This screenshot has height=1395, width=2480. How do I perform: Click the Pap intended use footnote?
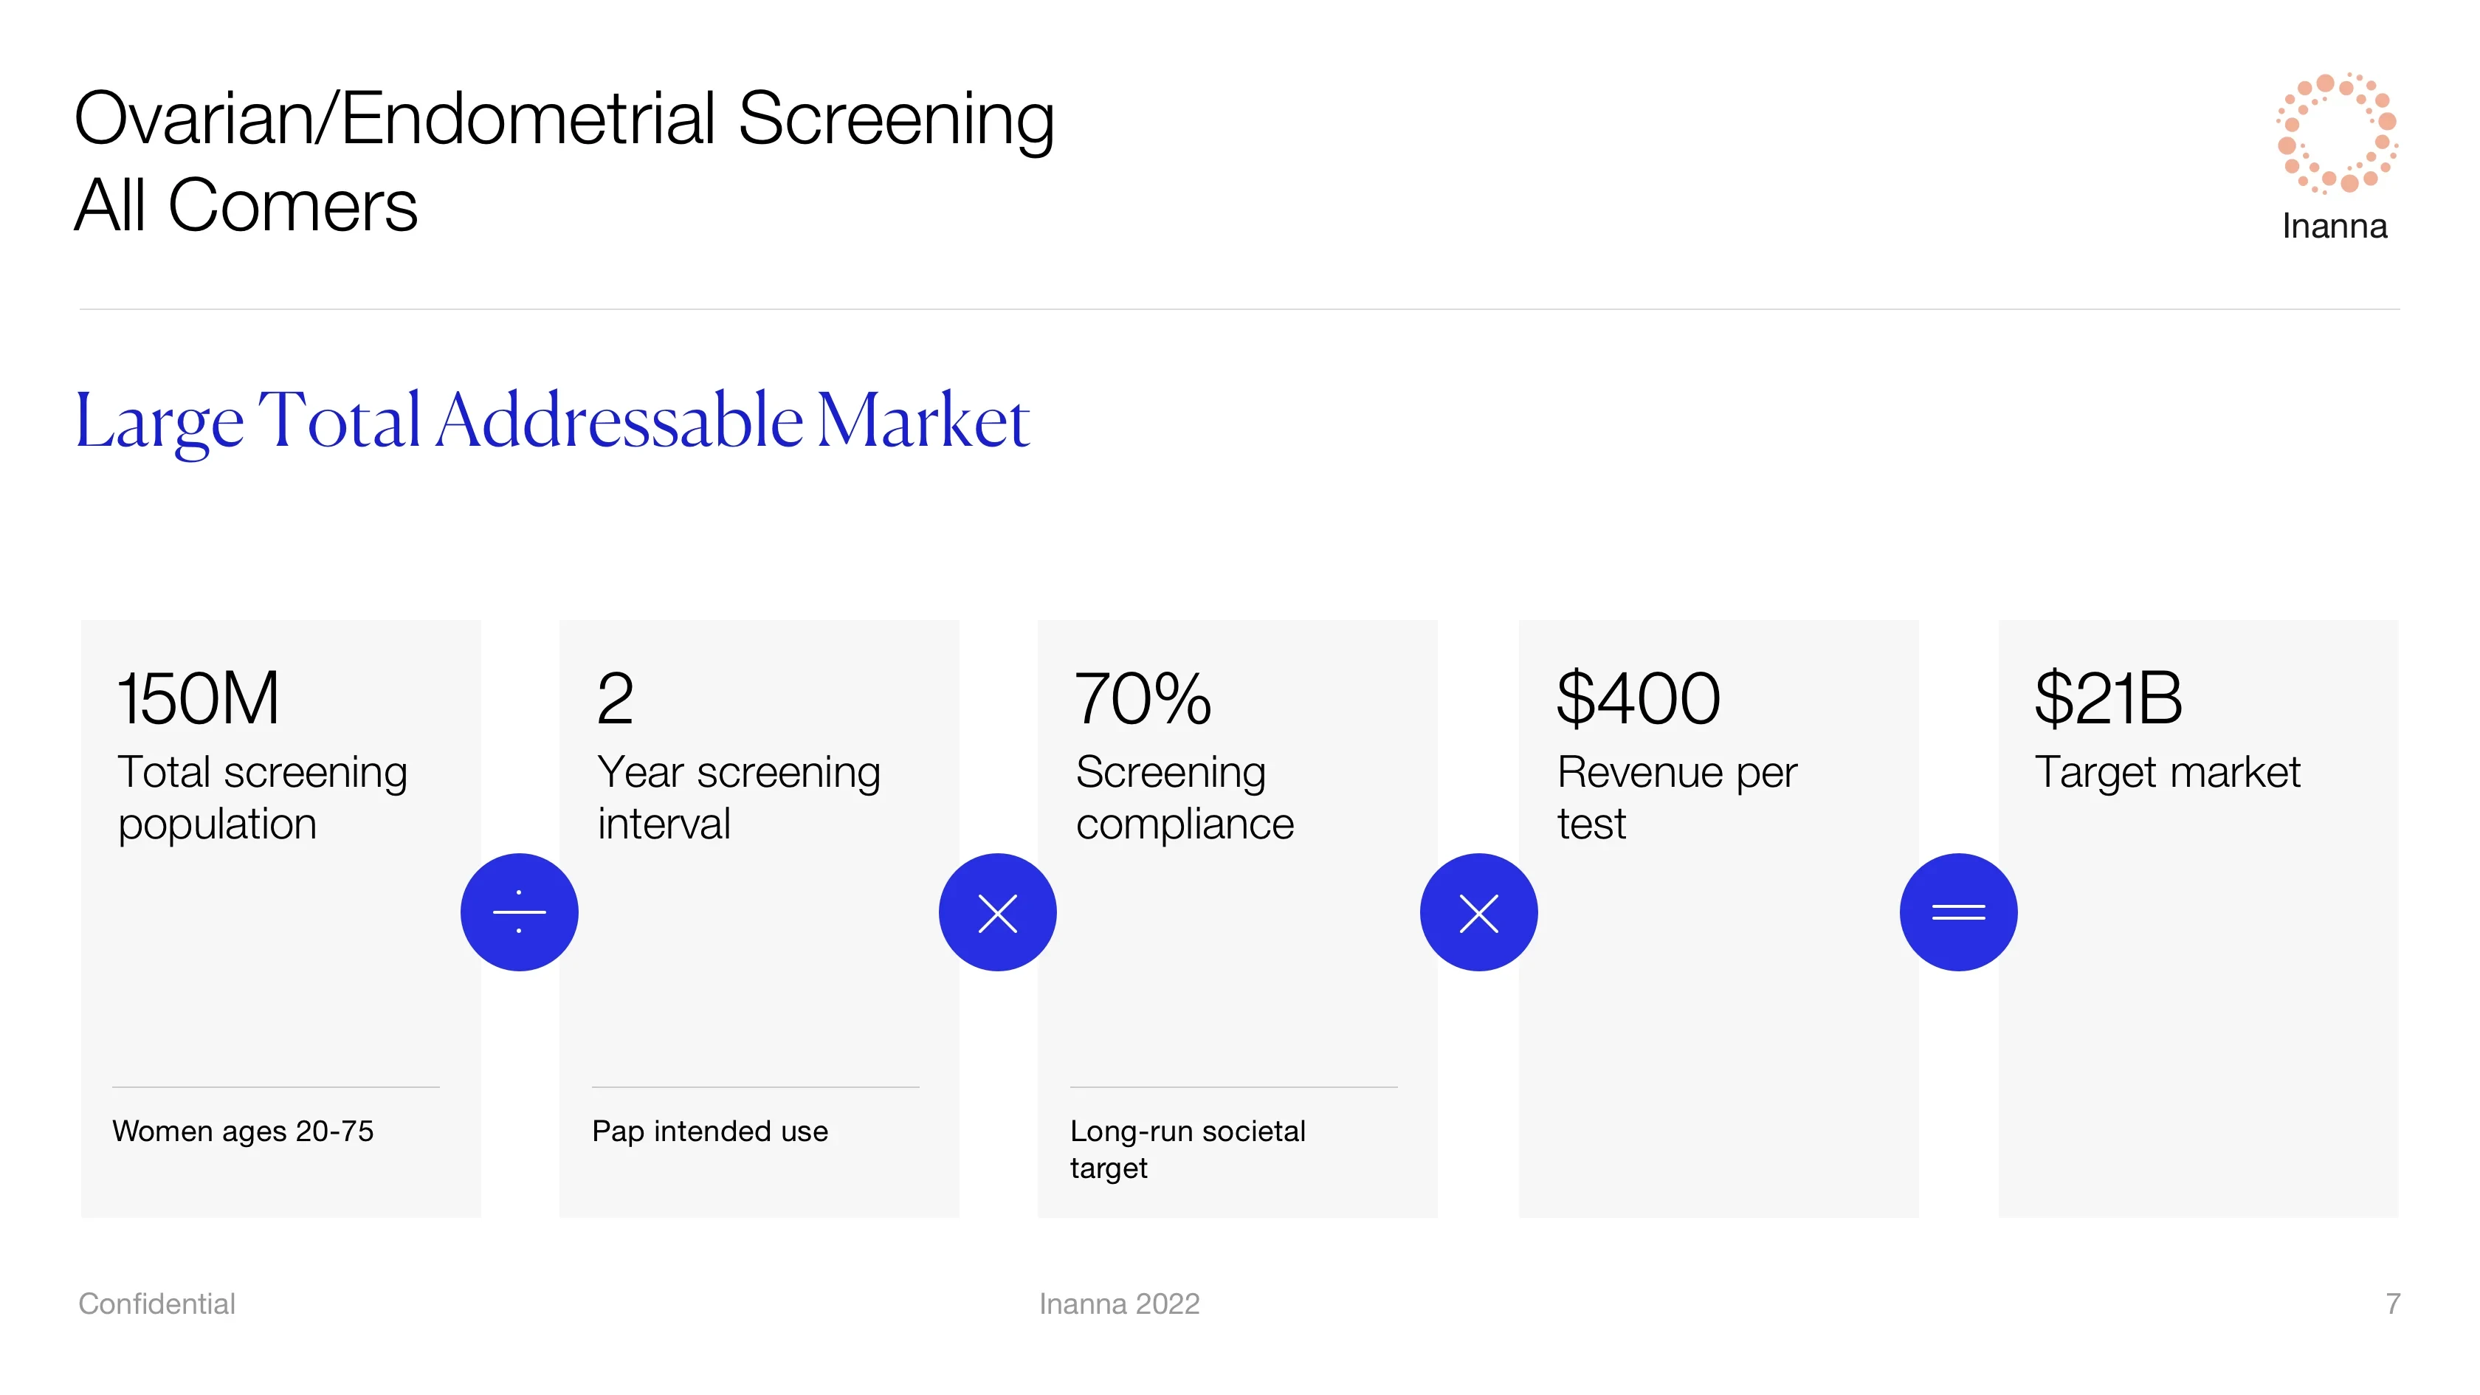coord(709,1131)
